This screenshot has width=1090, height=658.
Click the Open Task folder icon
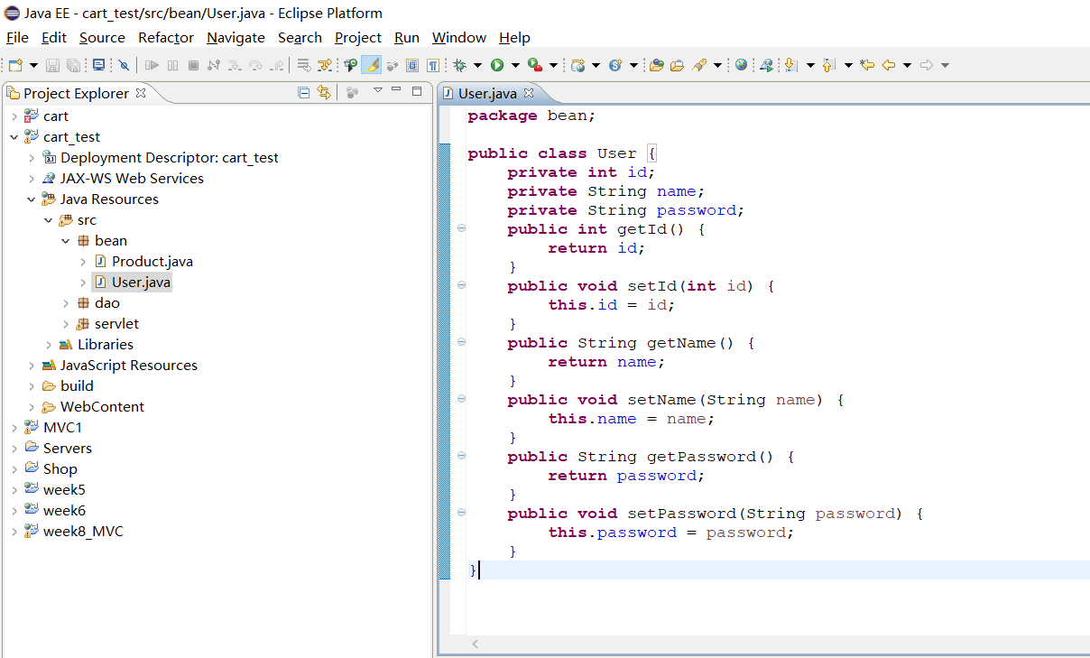(677, 65)
